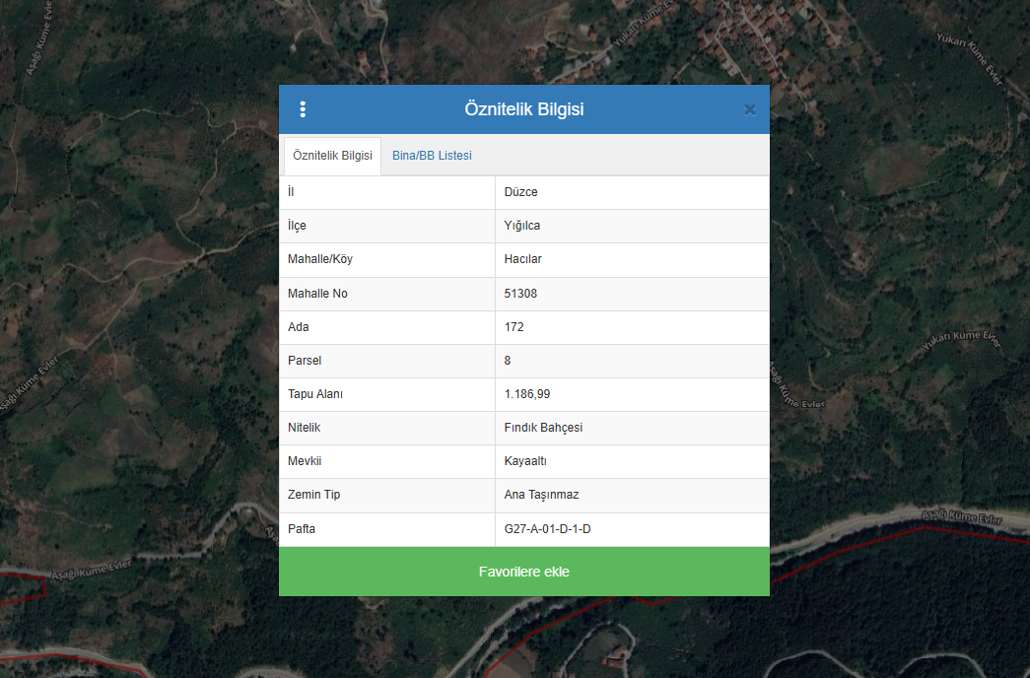The image size is (1030, 678).
Task: Select the Parsel value 8
Action: [x=508, y=361]
